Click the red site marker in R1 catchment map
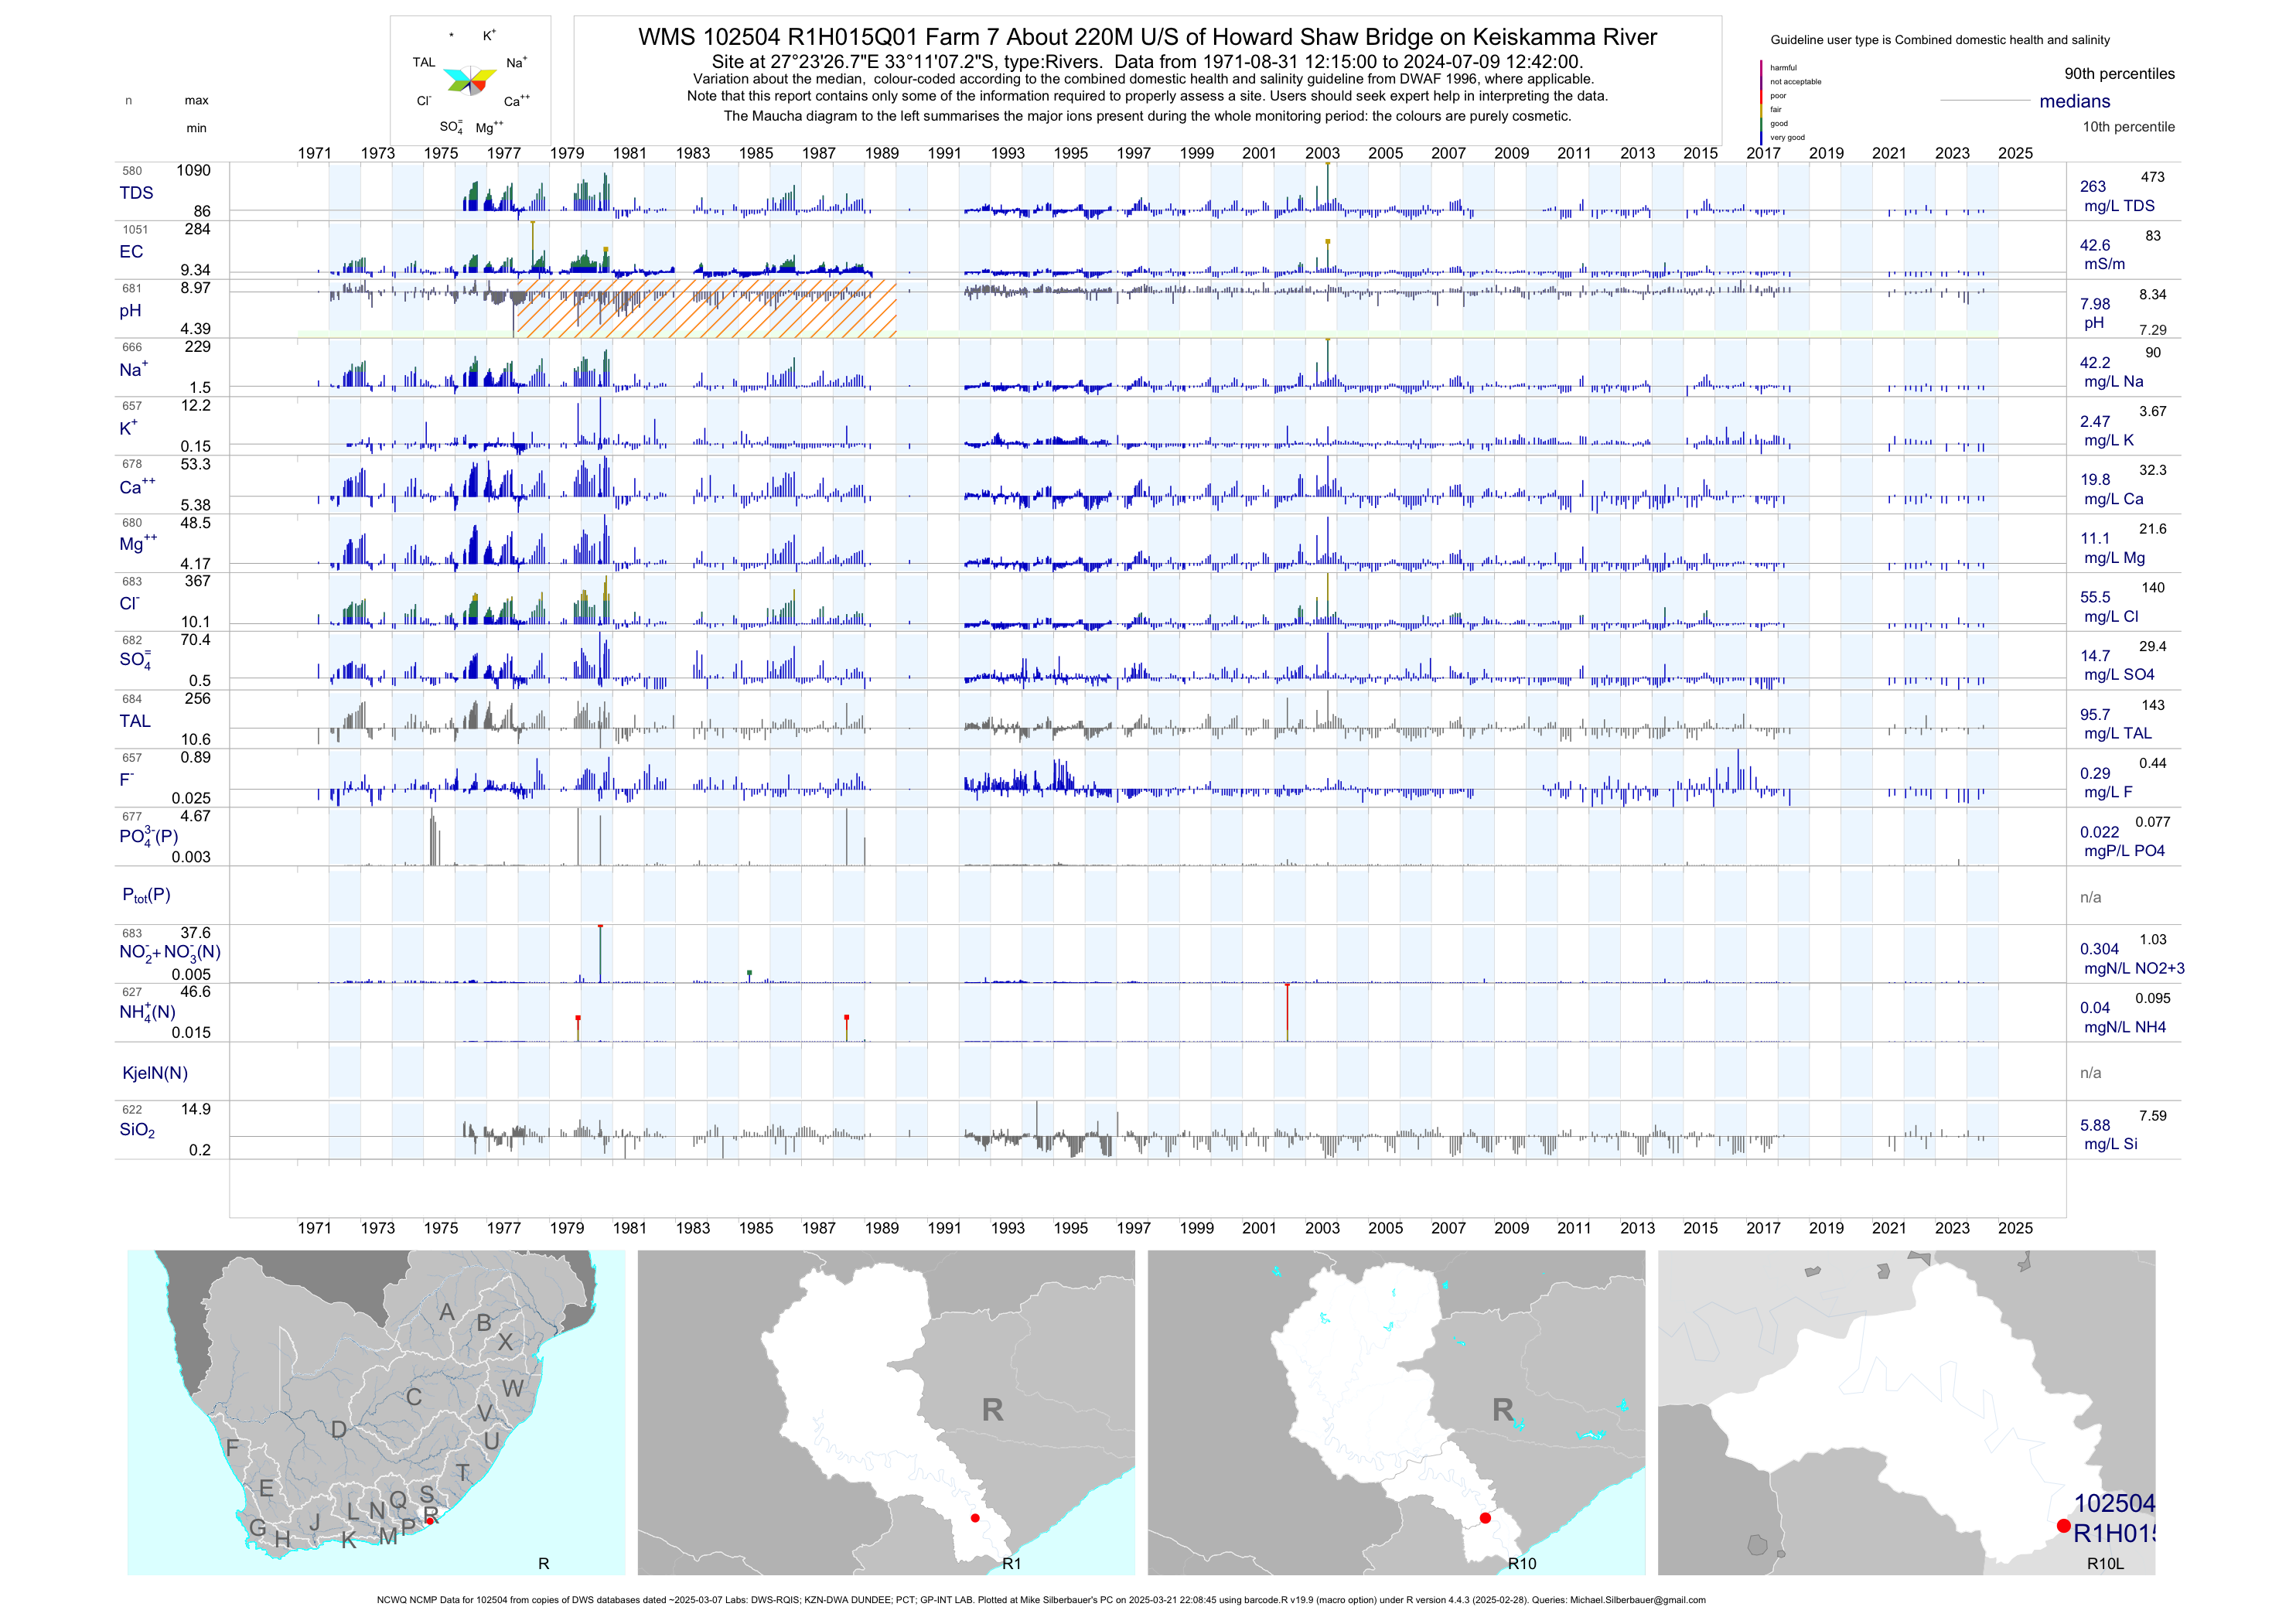 pyautogui.click(x=975, y=1518)
